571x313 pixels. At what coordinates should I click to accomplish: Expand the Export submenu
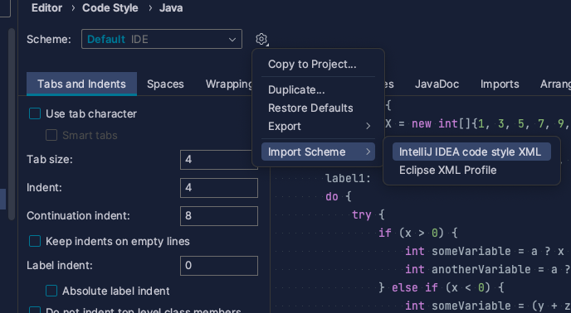[318, 126]
